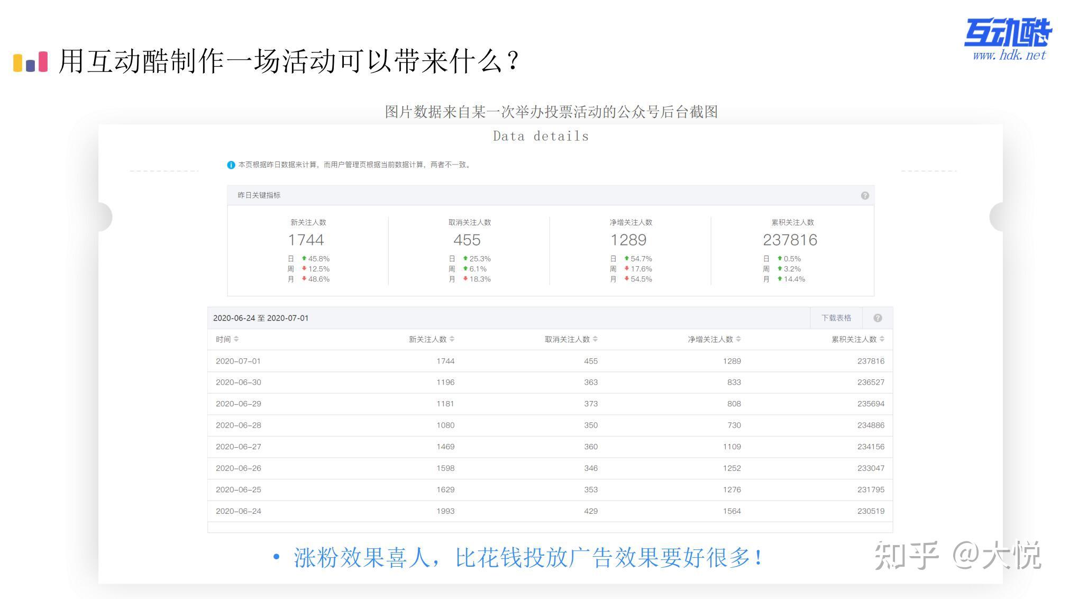Click the left half-circle carousel arrow
Image resolution: width=1069 pixels, height=599 pixels.
click(106, 216)
